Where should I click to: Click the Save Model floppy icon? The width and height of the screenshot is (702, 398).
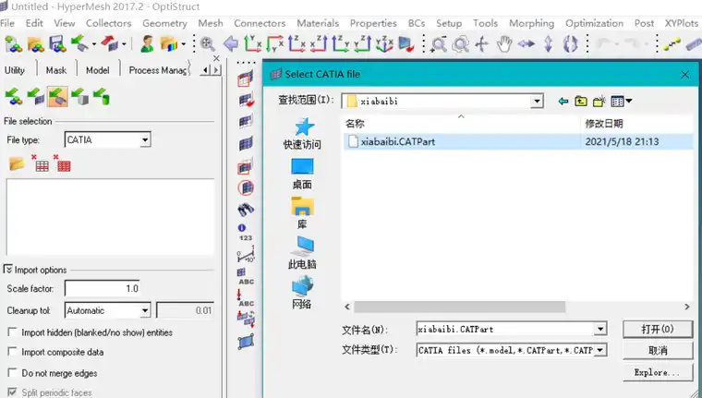(x=58, y=44)
